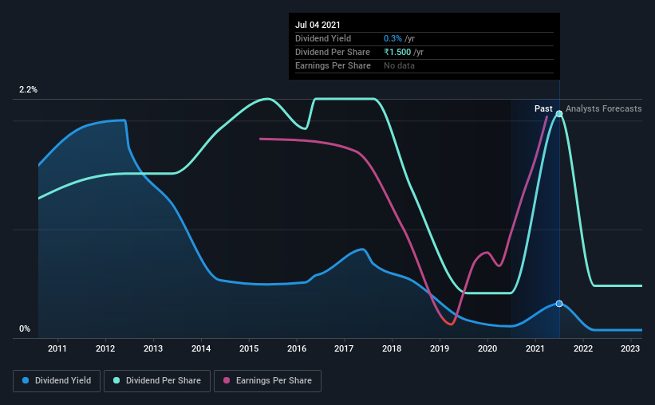Image resolution: width=655 pixels, height=405 pixels.
Task: Select the blue data point on Dividend Yield line
Action: tap(559, 304)
